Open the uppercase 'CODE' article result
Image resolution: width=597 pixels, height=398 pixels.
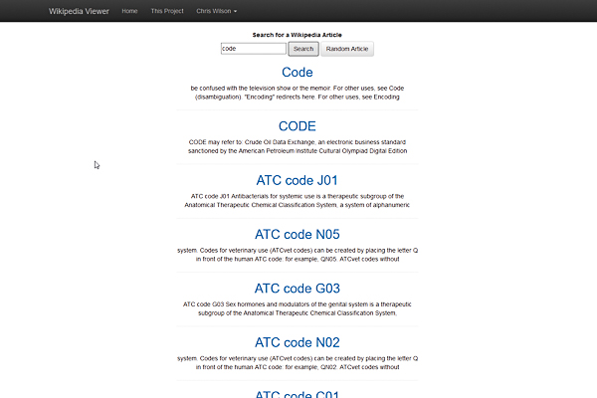298,126
